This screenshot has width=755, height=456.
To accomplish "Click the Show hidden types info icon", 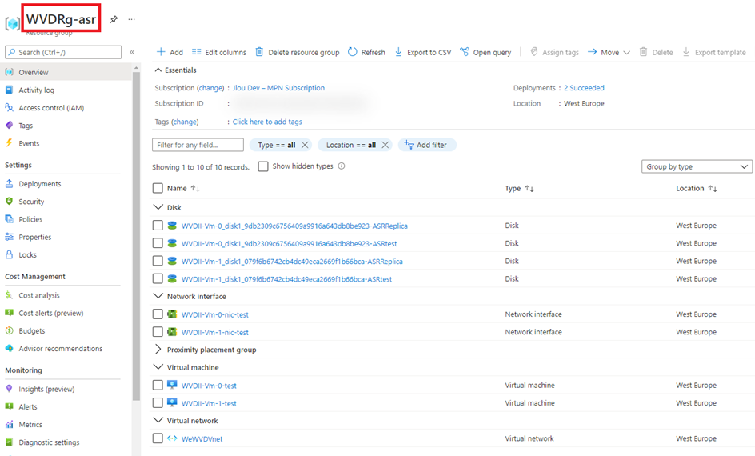I will [342, 166].
